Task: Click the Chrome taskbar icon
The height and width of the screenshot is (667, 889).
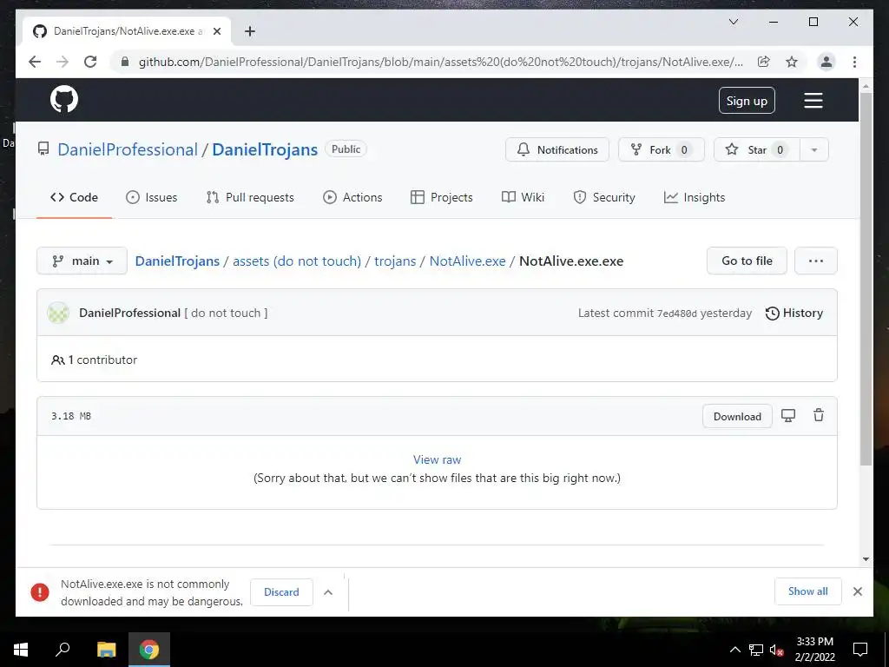Action: pos(149,650)
